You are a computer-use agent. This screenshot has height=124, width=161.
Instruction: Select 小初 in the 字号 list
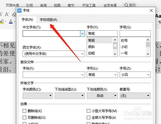click(133, 47)
